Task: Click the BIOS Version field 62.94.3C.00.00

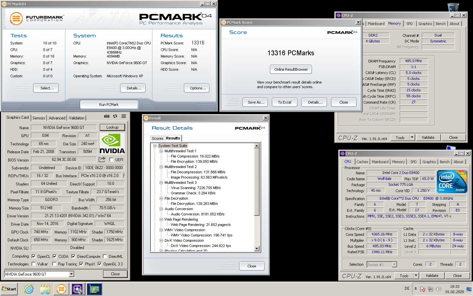Action: pos(64,160)
